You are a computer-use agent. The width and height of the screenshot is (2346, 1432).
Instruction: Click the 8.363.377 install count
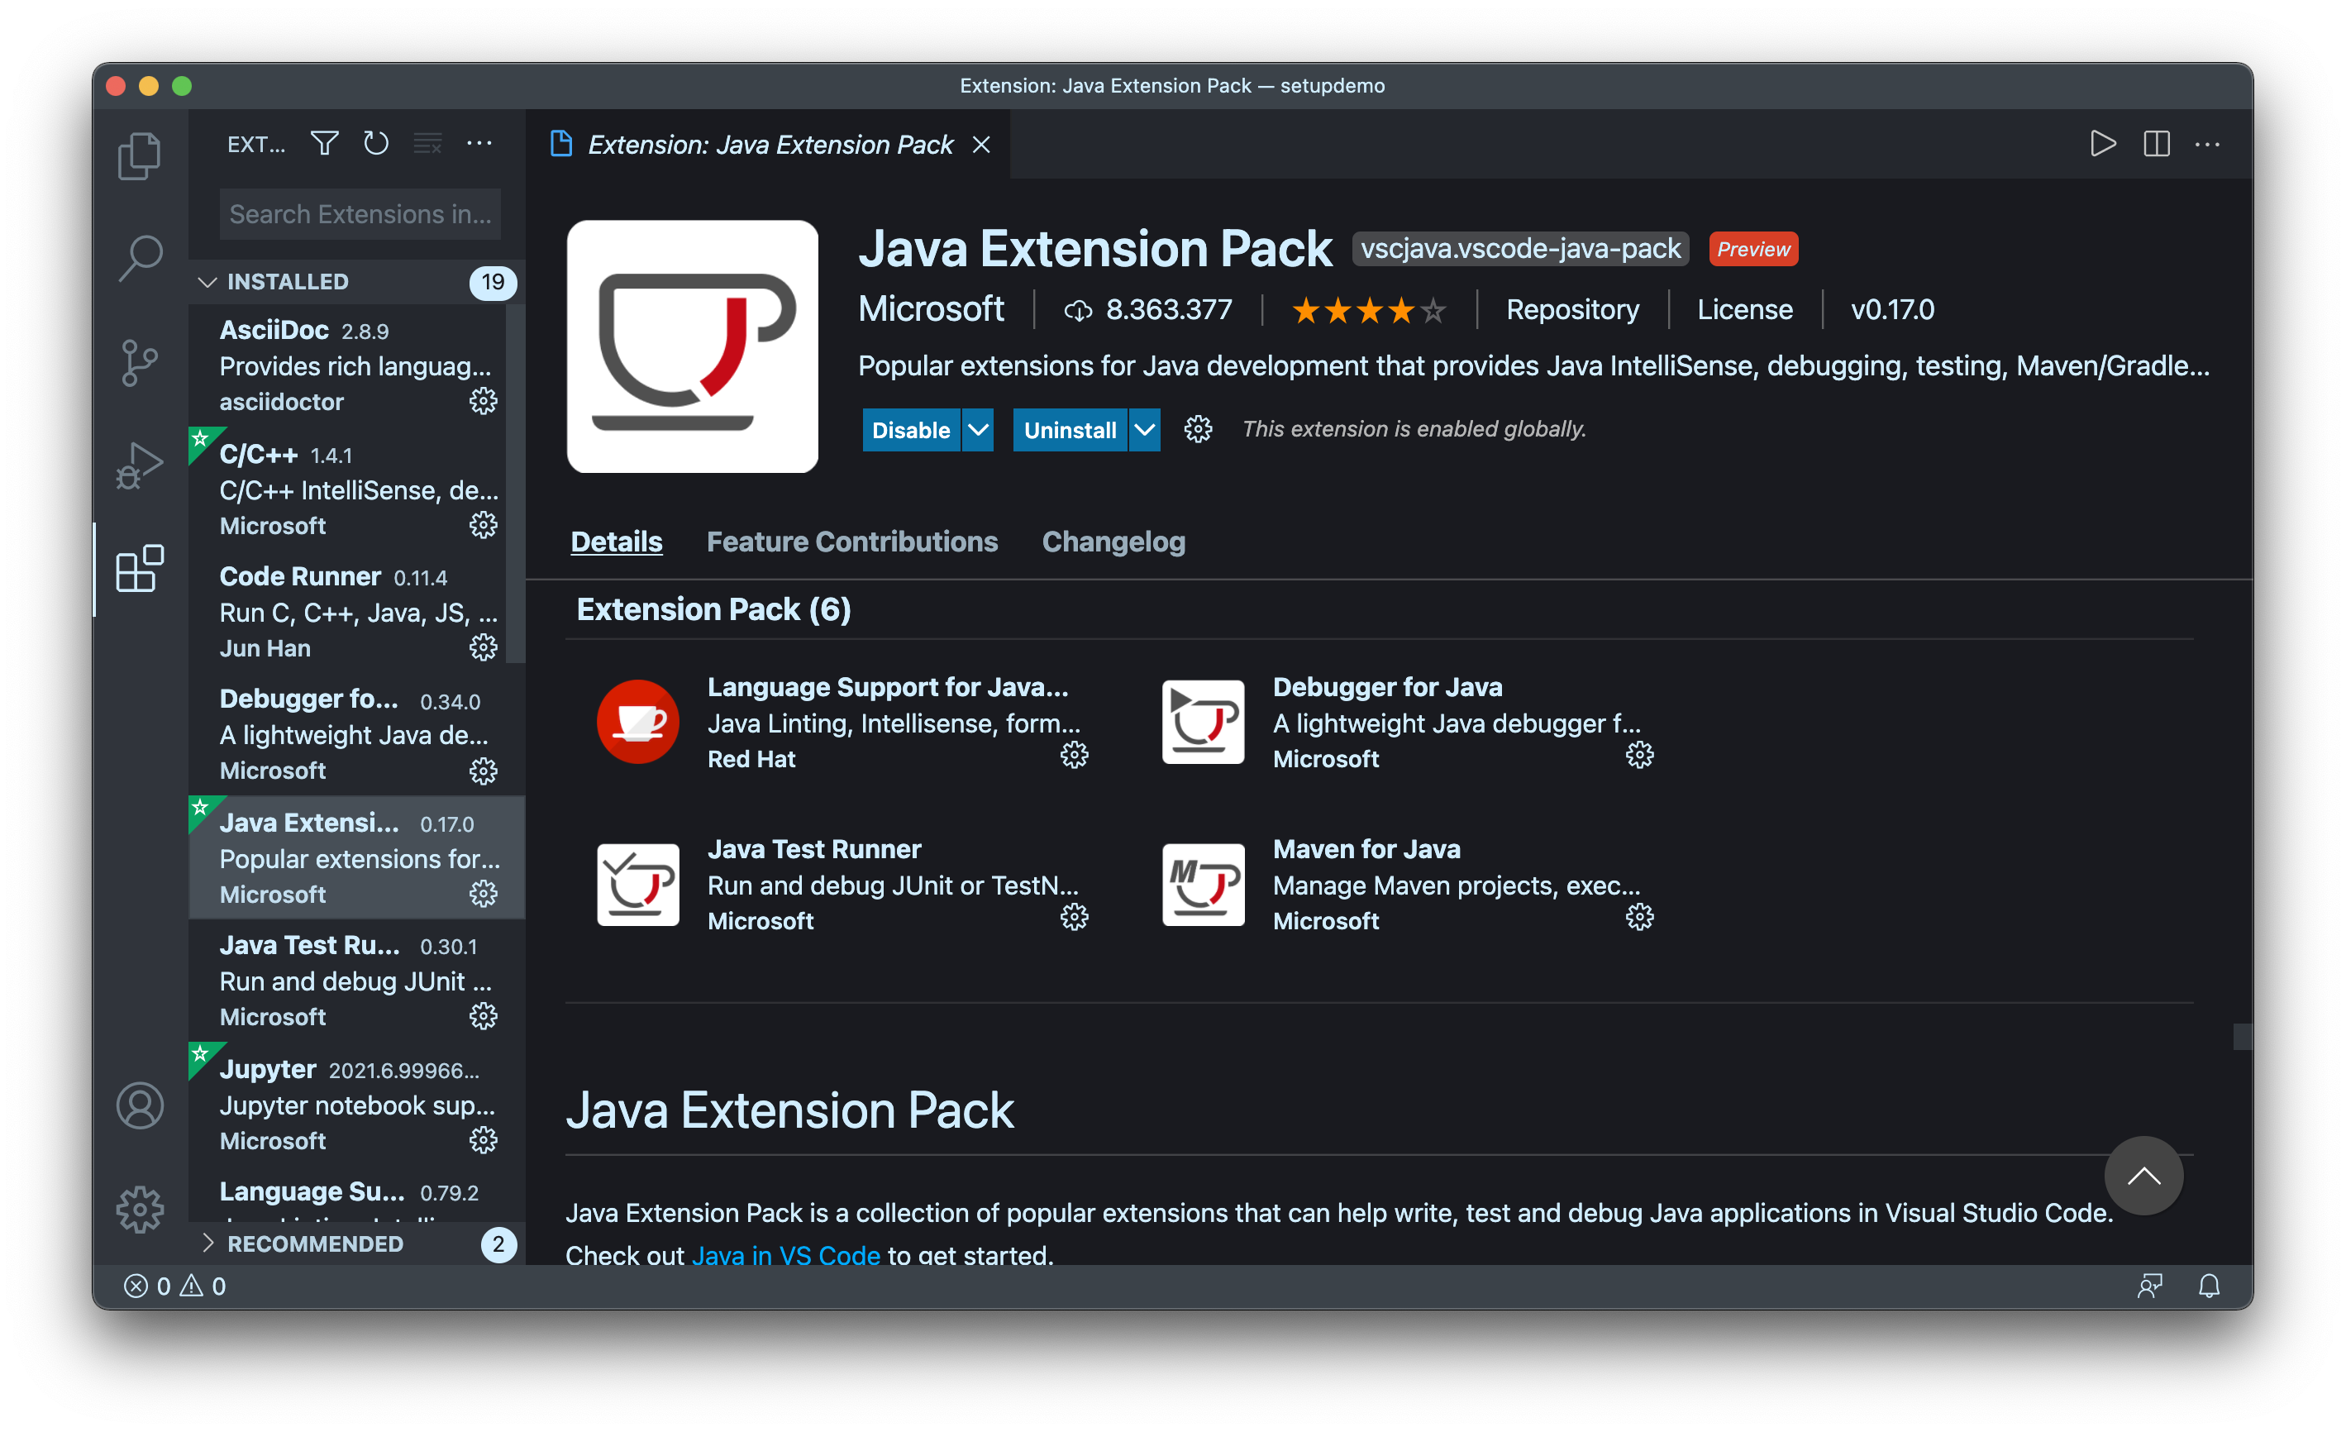[x=1147, y=309]
